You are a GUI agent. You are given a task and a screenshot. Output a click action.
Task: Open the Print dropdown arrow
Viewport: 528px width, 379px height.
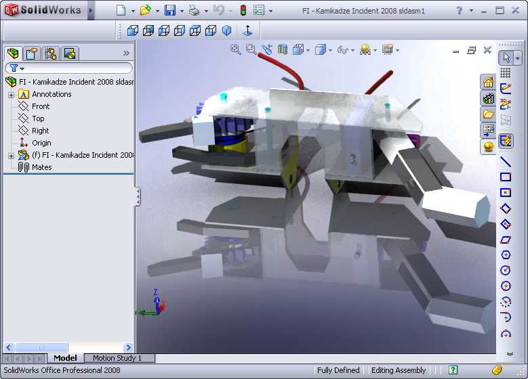click(206, 11)
